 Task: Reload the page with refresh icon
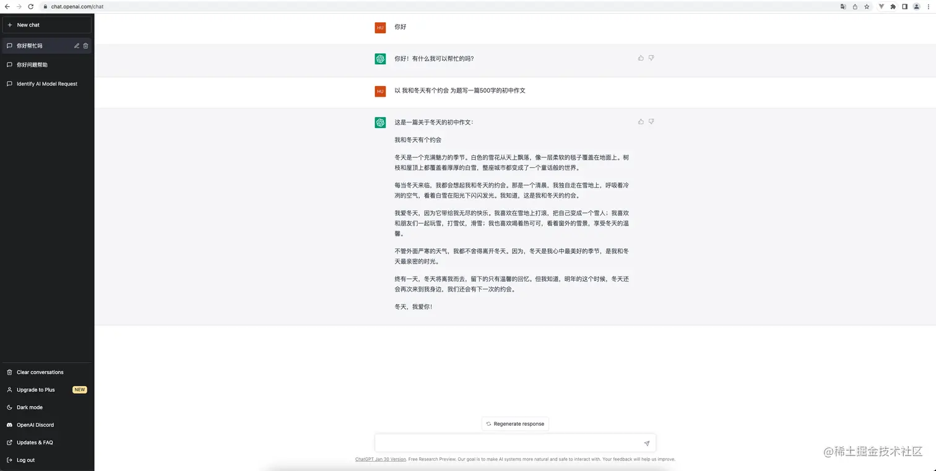31,6
